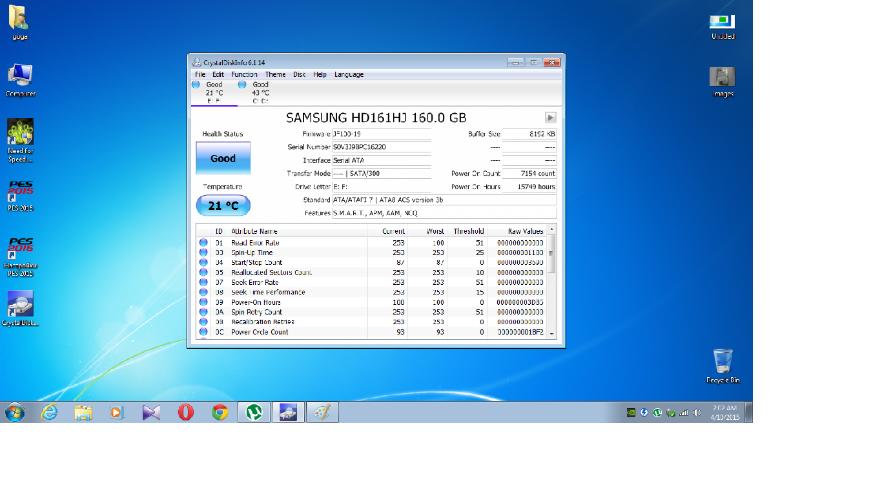Click the Serial Number field
Image resolution: width=882 pixels, height=496 pixels.
pyautogui.click(x=381, y=147)
